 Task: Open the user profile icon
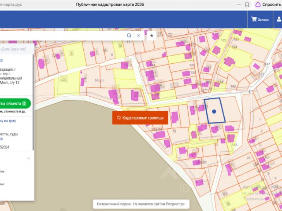pos(279,19)
